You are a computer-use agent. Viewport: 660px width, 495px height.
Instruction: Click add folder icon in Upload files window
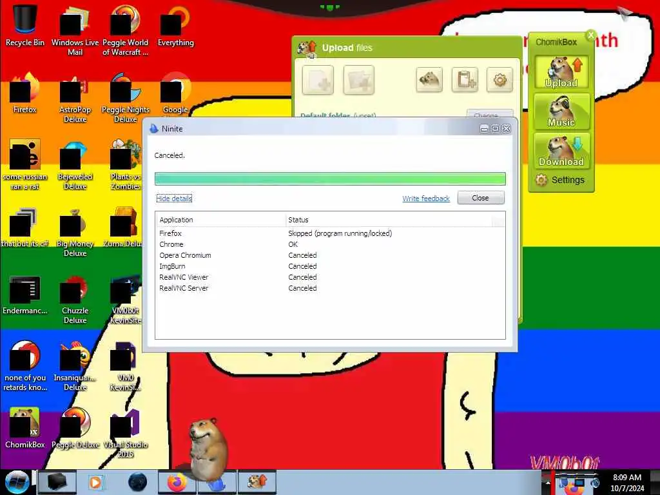pyautogui.click(x=358, y=79)
